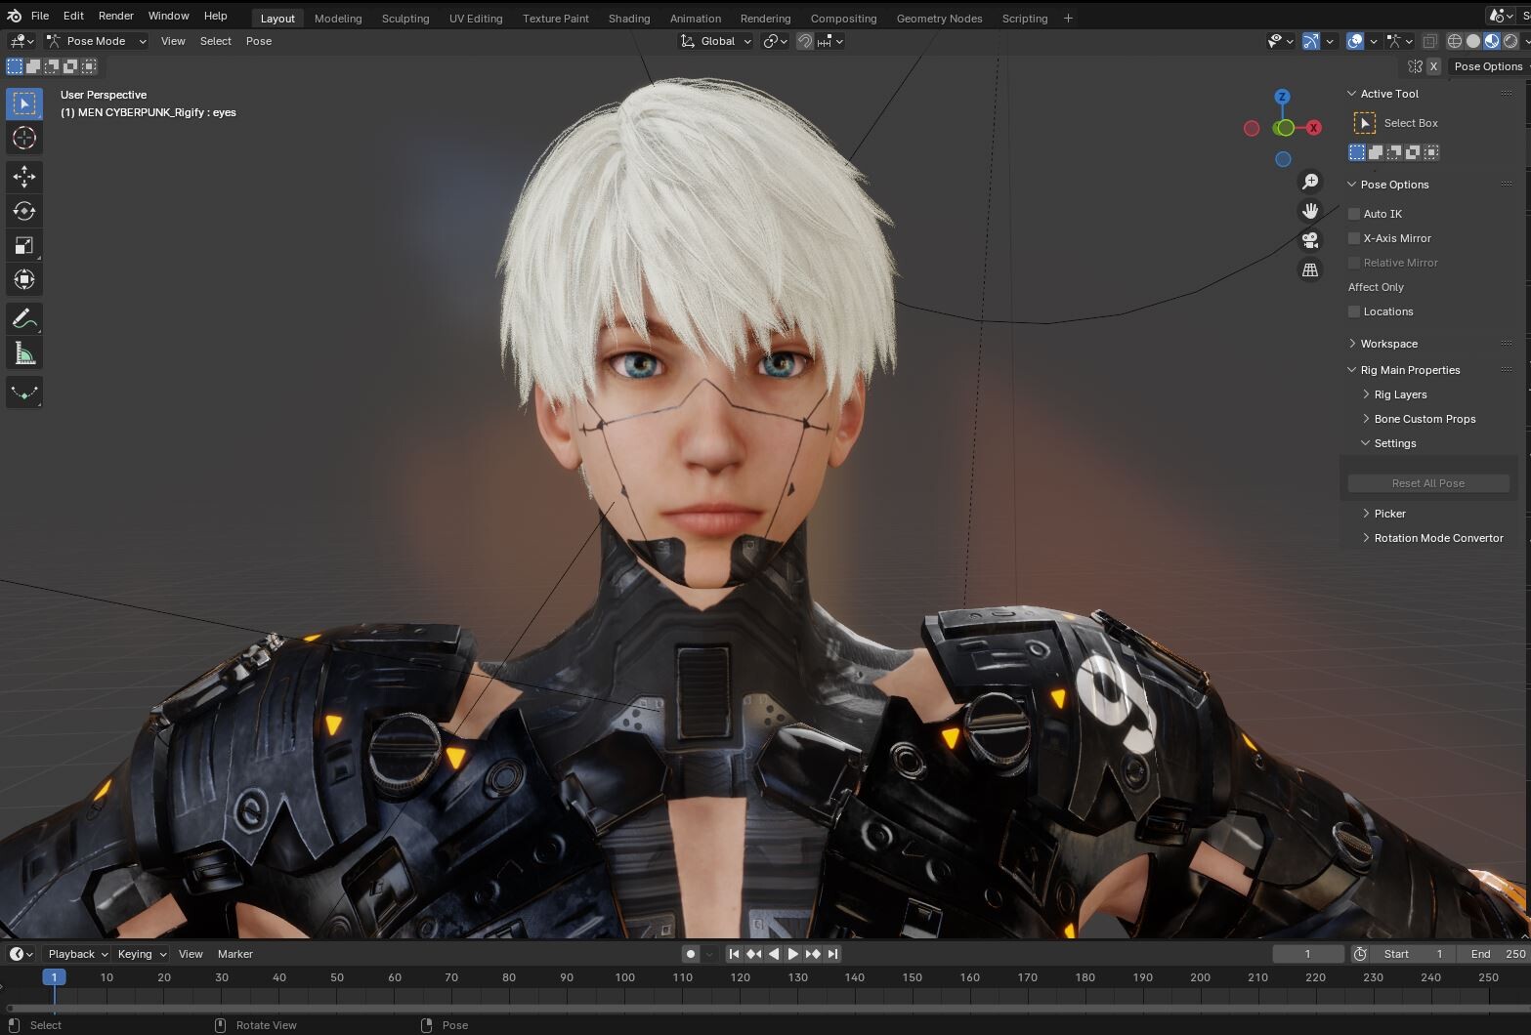Choose the Annotate pencil tool
Viewport: 1531px width, 1035px height.
point(24,319)
